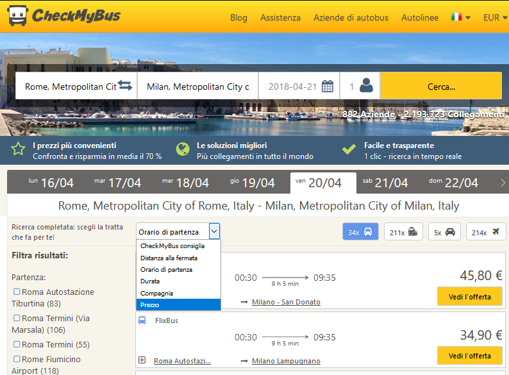
Task: Open the calendar date picker icon
Action: coord(327,87)
